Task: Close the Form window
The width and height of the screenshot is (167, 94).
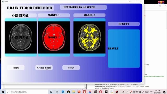Action: (x=141, y=2)
